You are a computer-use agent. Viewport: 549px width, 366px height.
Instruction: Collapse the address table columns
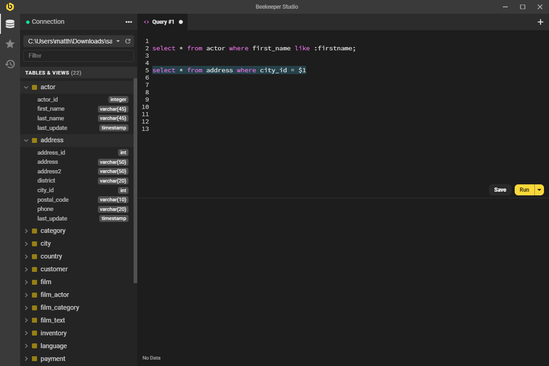26,140
